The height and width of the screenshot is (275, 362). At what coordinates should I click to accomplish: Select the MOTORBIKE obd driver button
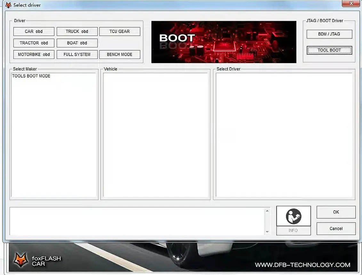[x=34, y=54]
